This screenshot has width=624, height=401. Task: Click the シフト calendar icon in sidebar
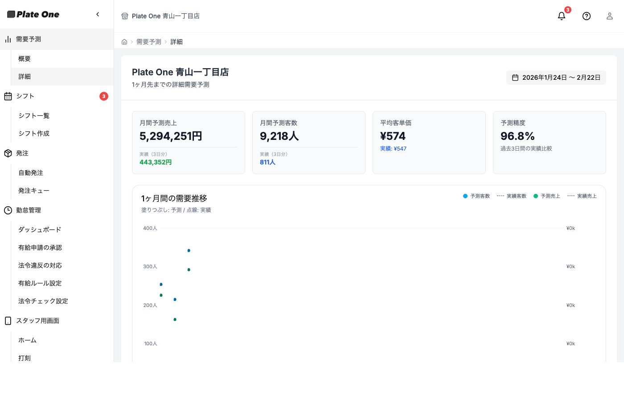(8, 96)
